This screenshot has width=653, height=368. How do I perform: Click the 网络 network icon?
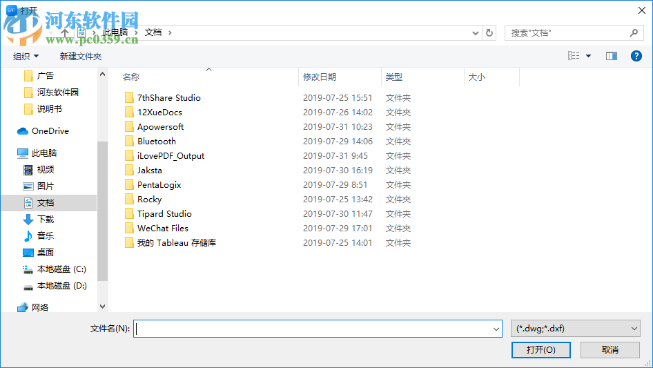click(23, 307)
